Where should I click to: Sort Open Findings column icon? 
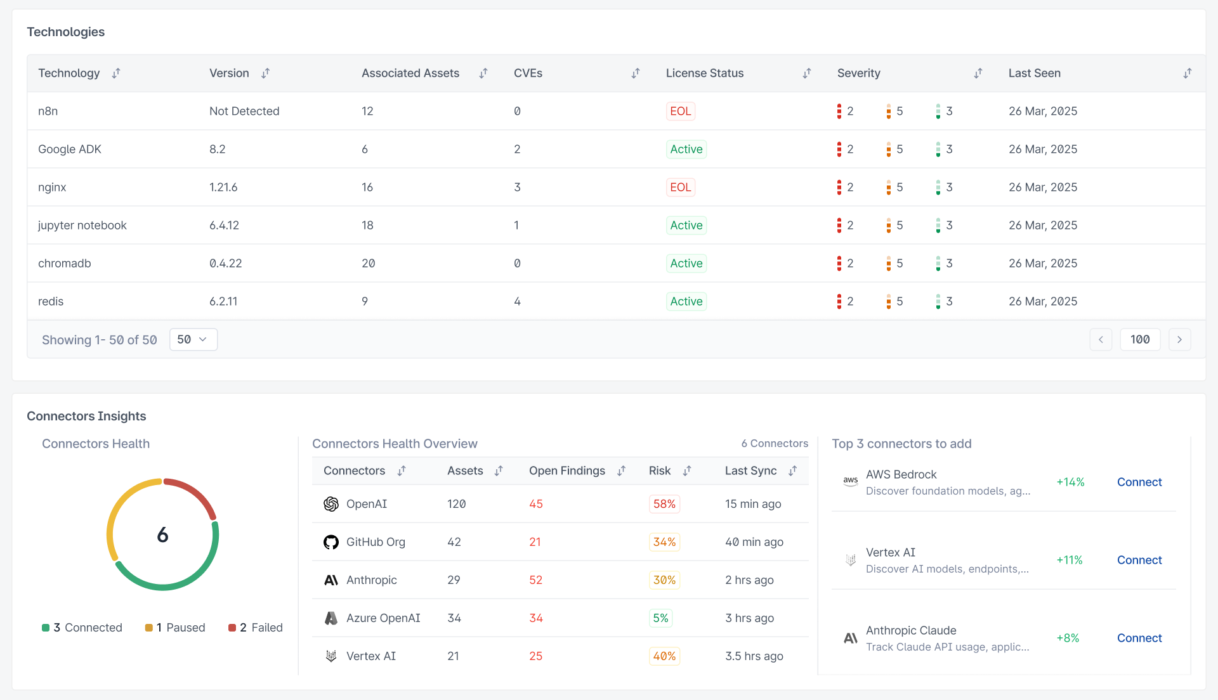tap(622, 471)
